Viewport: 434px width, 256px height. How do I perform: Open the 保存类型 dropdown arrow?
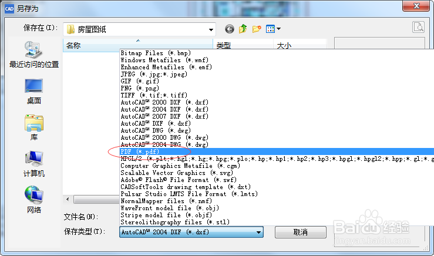258,232
